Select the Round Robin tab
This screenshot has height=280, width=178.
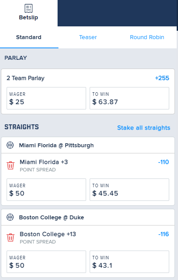tap(147, 37)
